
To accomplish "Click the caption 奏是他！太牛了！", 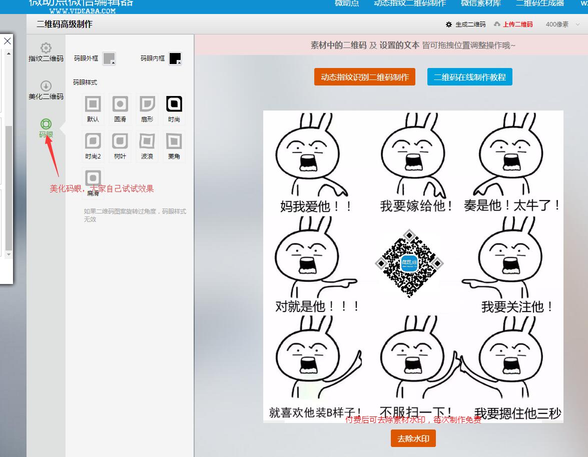I will 512,205.
